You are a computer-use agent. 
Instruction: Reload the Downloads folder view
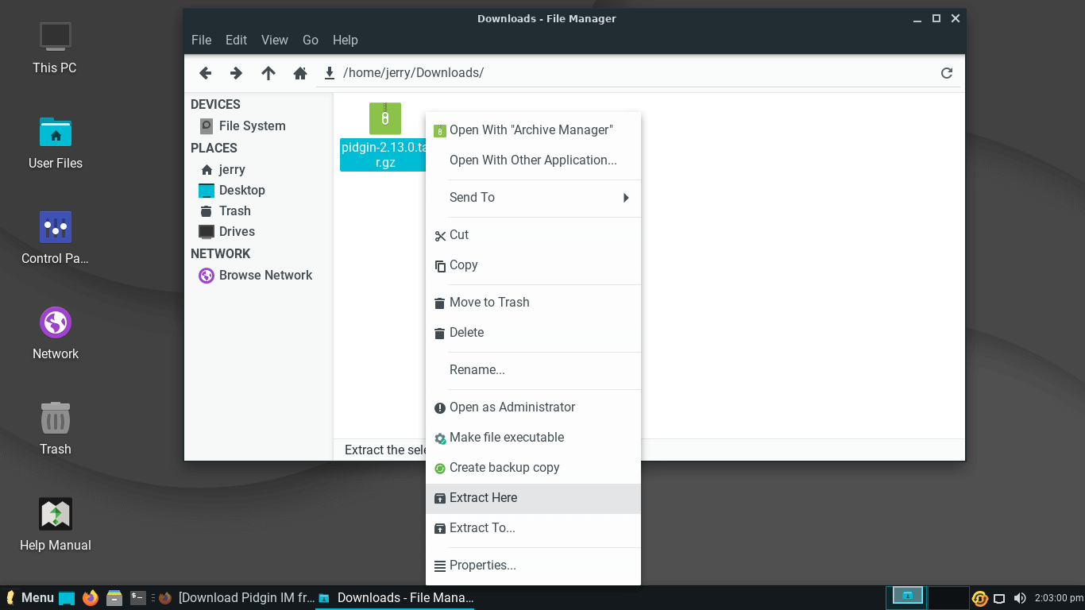[946, 73]
